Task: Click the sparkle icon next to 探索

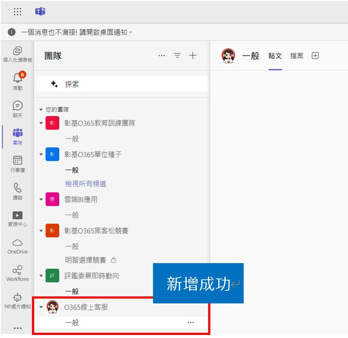Action: [54, 84]
